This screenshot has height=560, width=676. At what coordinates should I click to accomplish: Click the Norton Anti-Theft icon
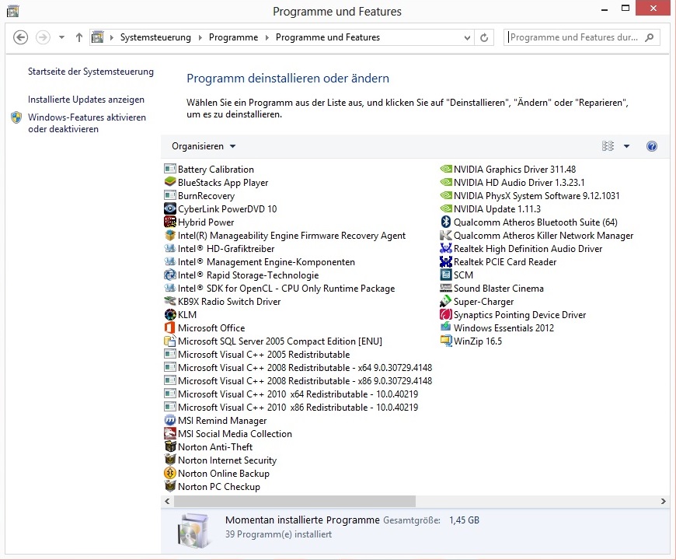[x=170, y=446]
